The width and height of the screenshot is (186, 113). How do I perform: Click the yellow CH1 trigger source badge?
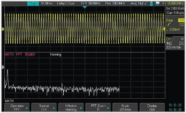pos(181,20)
